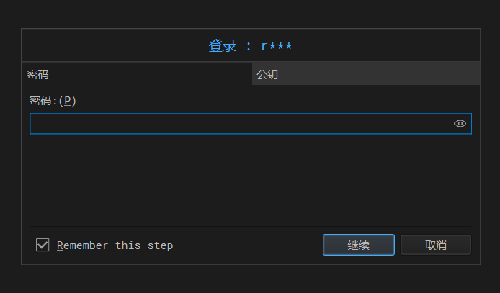Toggle password visibility in the 密码 field

click(x=460, y=124)
